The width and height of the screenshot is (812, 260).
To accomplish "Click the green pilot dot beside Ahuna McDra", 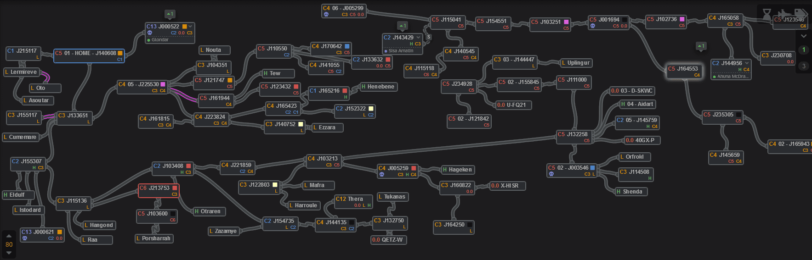I will click(714, 77).
